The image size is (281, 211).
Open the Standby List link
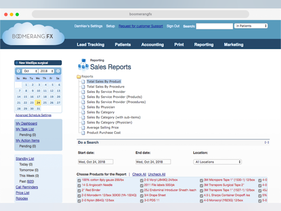coord(25,158)
